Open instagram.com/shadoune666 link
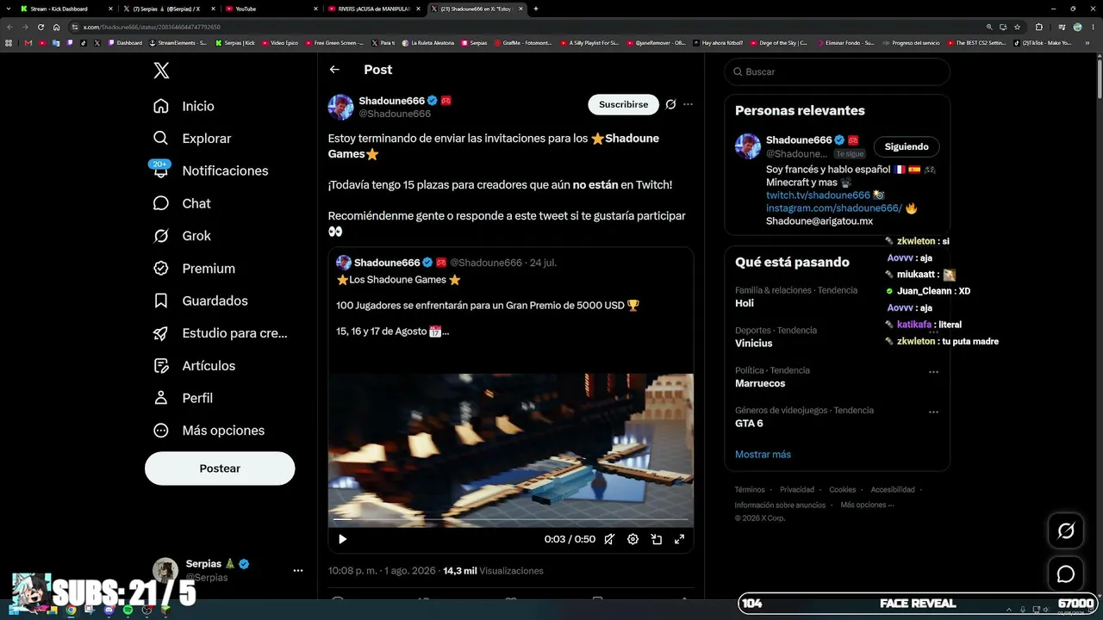The width and height of the screenshot is (1103, 620). coord(834,208)
